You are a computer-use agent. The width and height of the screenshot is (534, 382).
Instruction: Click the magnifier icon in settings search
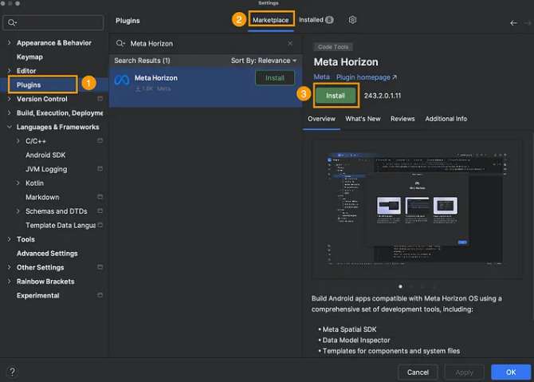coord(12,22)
